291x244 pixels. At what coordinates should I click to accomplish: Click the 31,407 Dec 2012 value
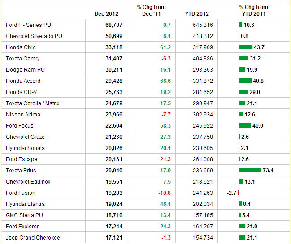pos(114,59)
